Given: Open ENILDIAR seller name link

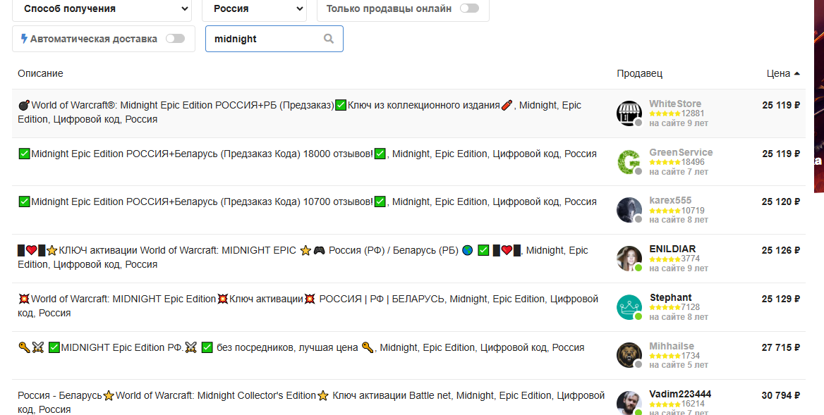Looking at the screenshot, I should tap(672, 249).
